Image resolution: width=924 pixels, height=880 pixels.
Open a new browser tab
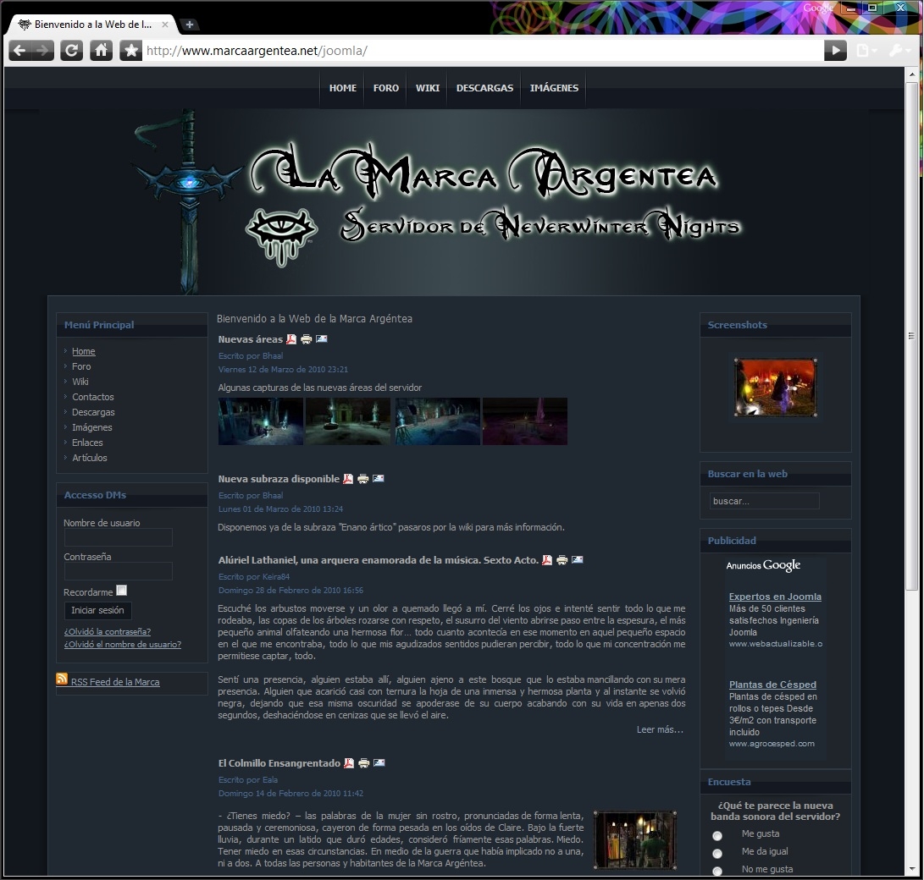190,25
